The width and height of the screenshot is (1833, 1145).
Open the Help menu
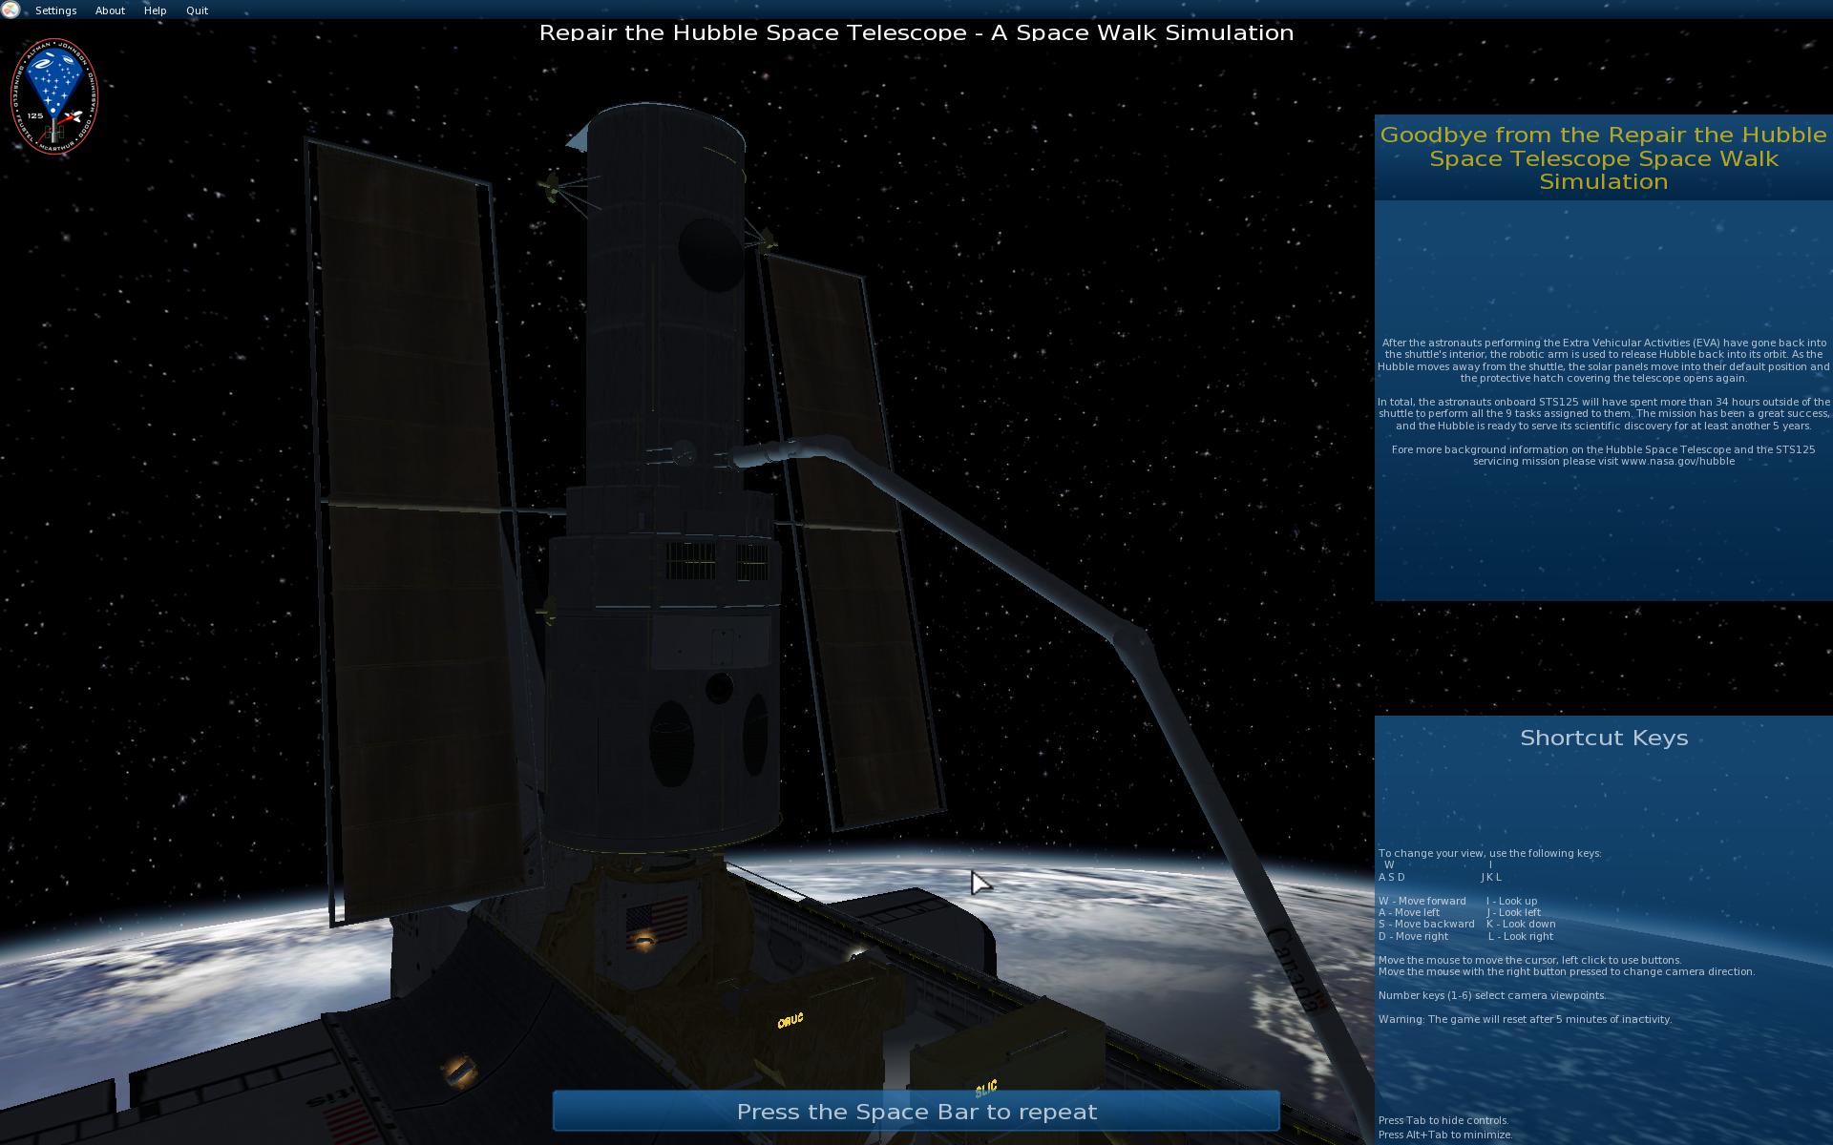pyautogui.click(x=155, y=10)
